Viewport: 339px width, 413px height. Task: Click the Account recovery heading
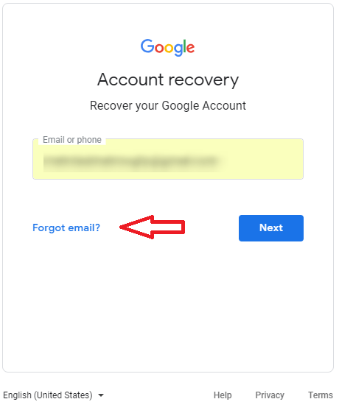[168, 80]
